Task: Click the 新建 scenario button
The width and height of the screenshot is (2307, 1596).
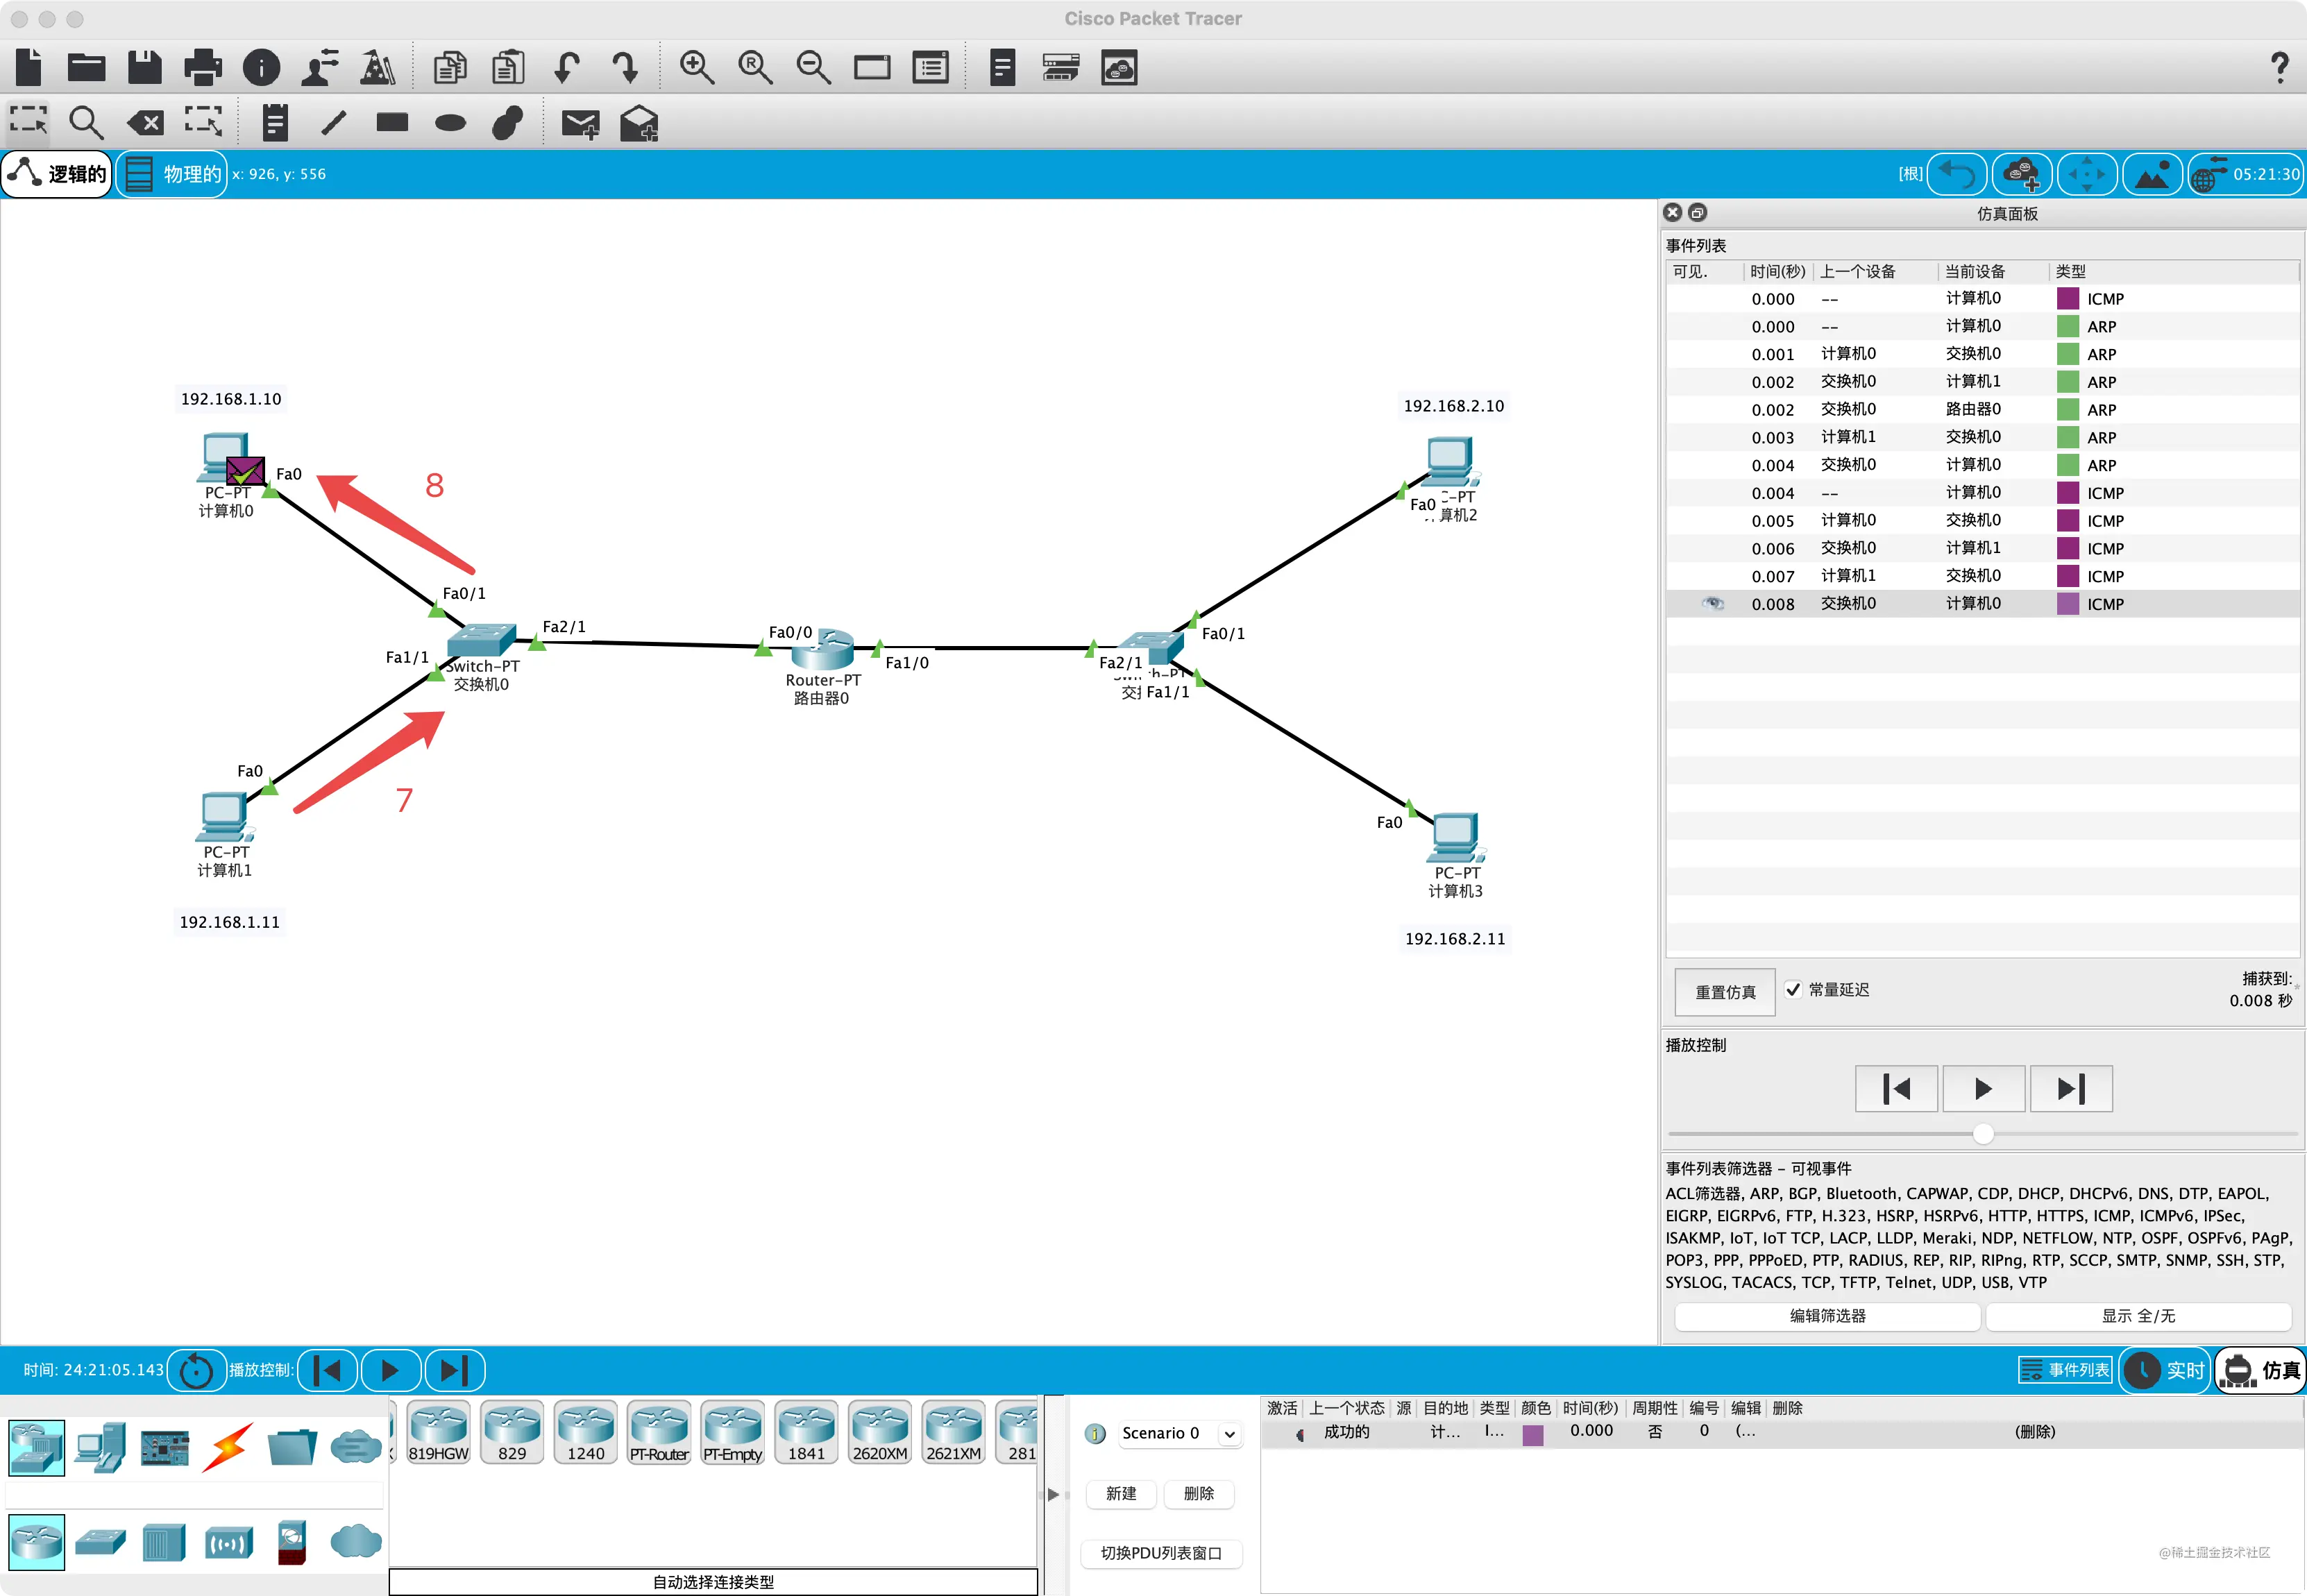Action: [x=1120, y=1493]
